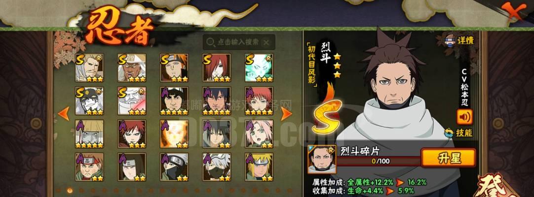Click the magnifier search icon
This screenshot has height=197, width=534.
211,42
